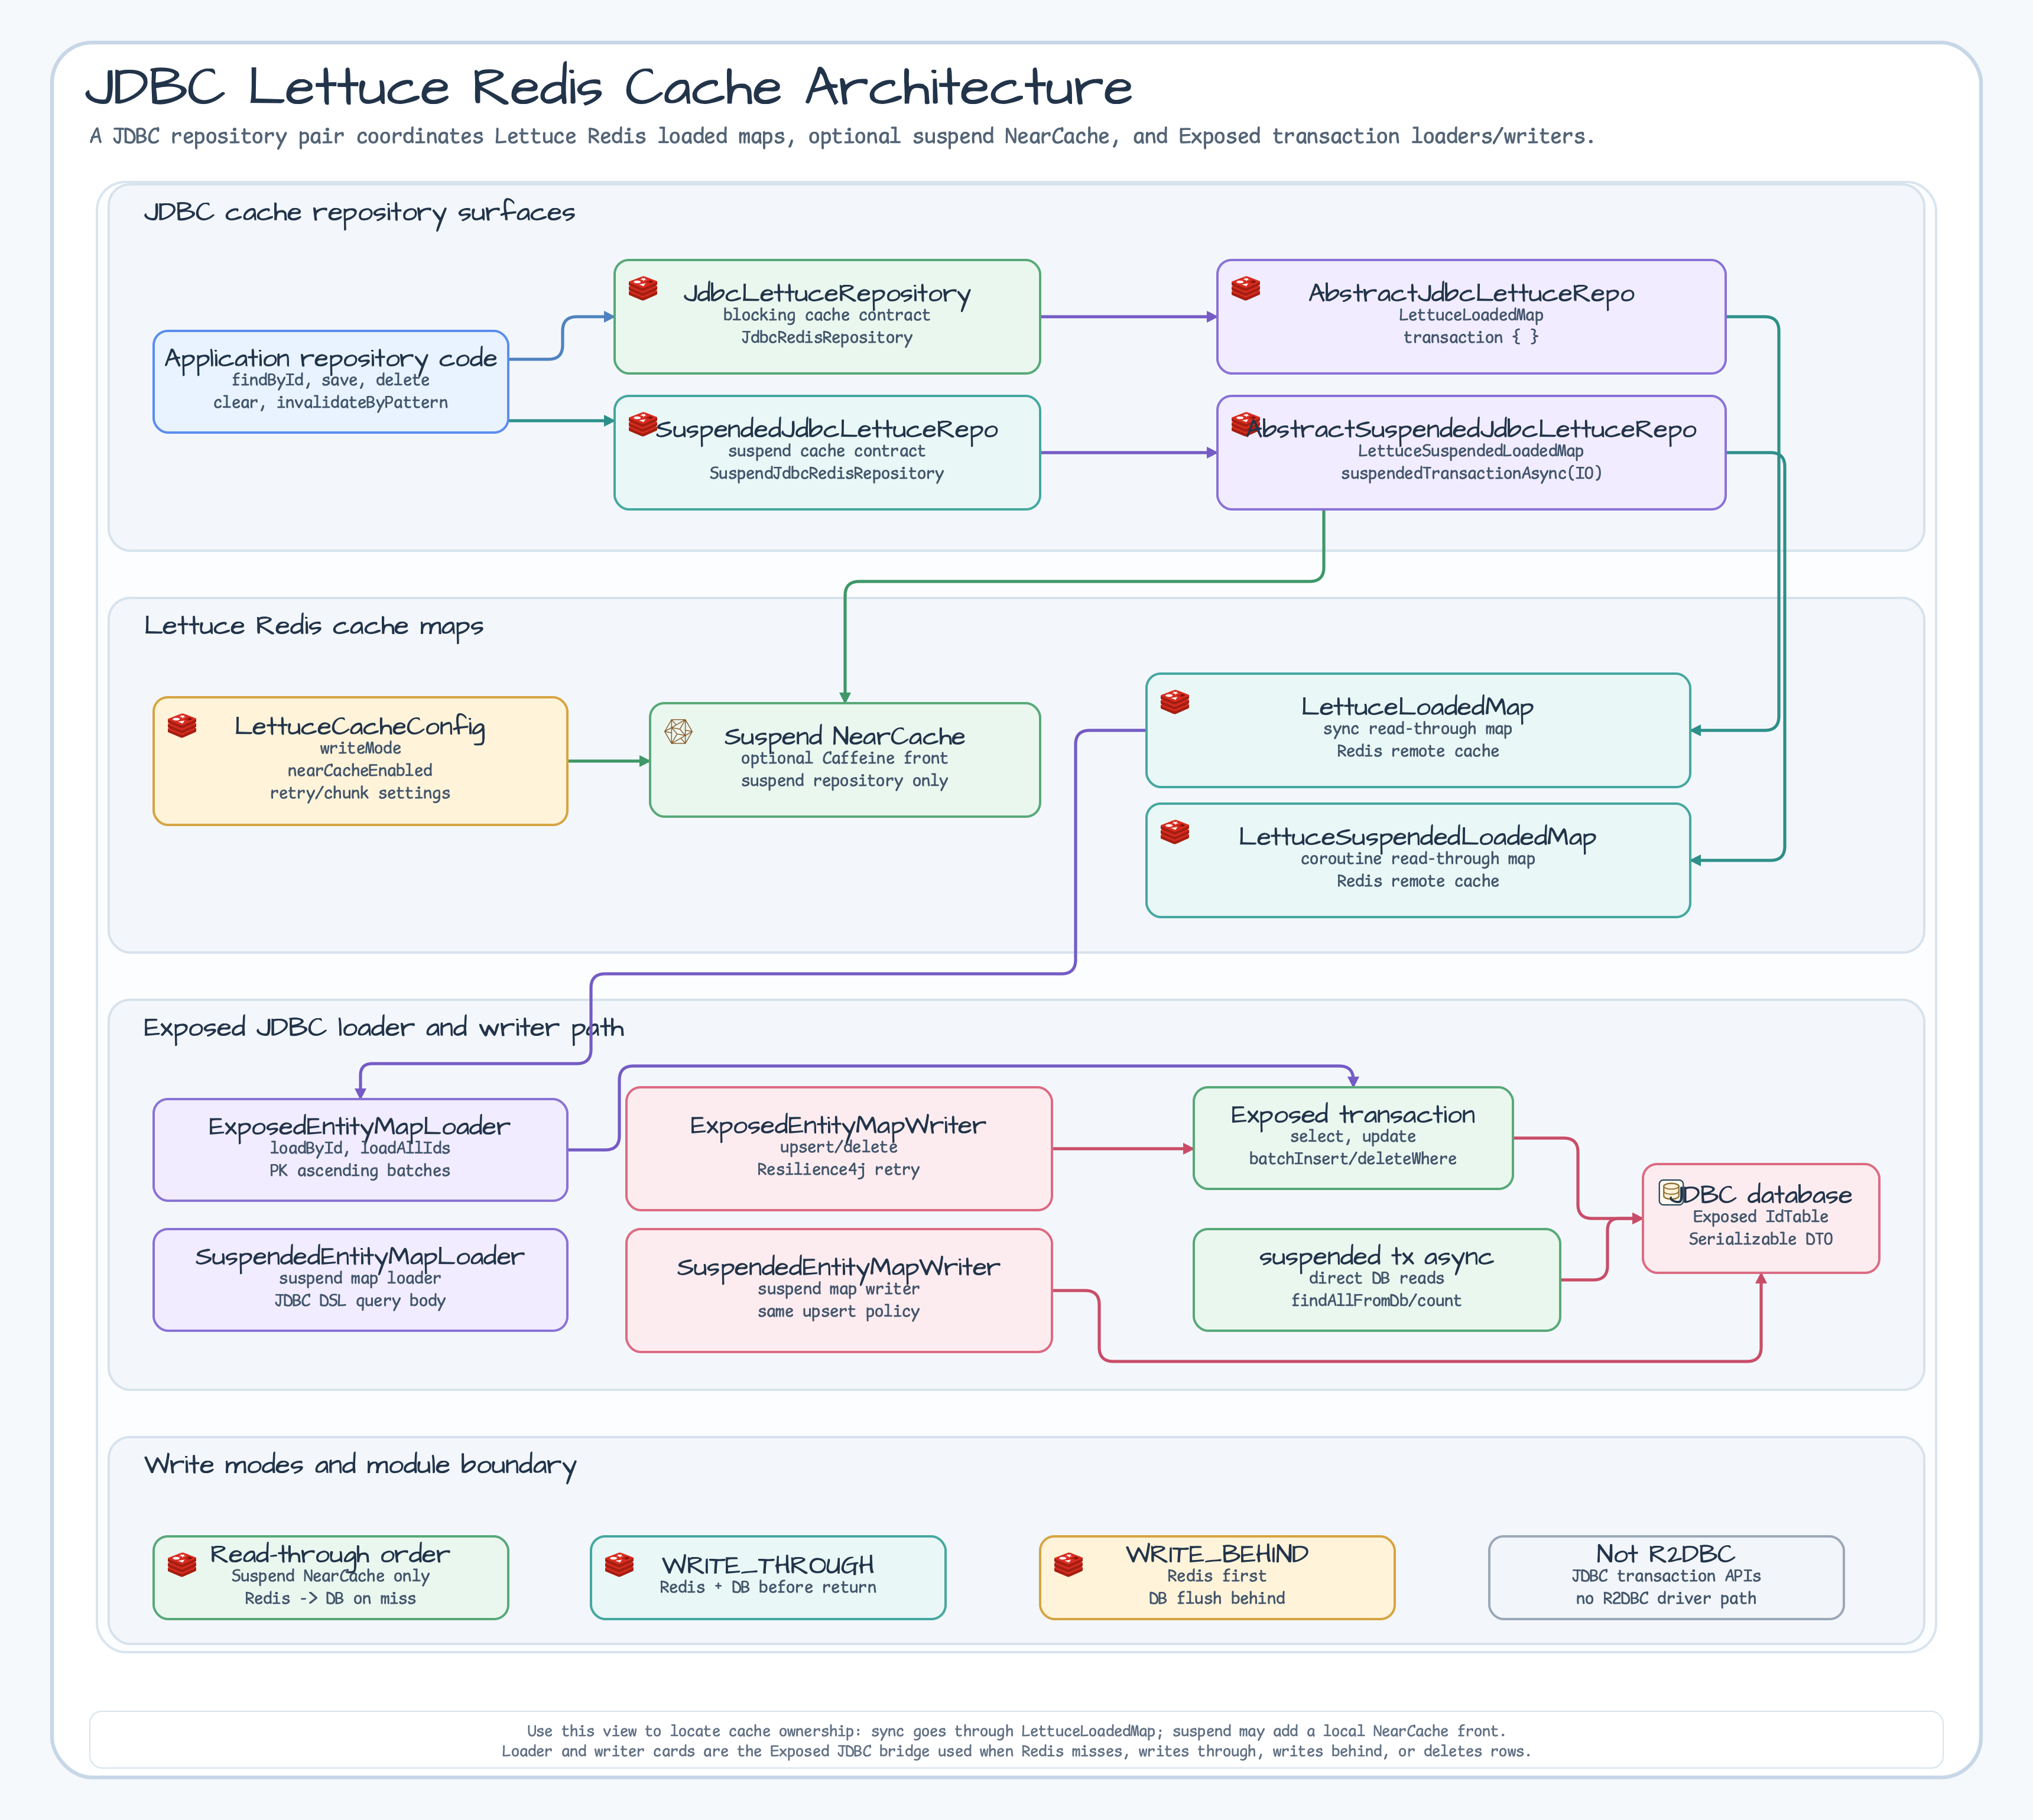Select the ExposedEntityMapWriter card
This screenshot has height=1820, width=2033.
click(x=839, y=1149)
